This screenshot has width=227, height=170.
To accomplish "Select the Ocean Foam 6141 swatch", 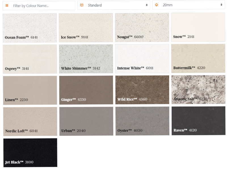I will [30, 27].
